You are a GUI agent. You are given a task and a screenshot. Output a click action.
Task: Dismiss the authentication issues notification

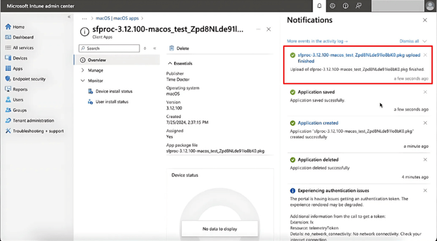[x=425, y=191]
